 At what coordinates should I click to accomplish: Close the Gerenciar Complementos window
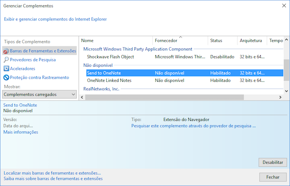point(284,6)
